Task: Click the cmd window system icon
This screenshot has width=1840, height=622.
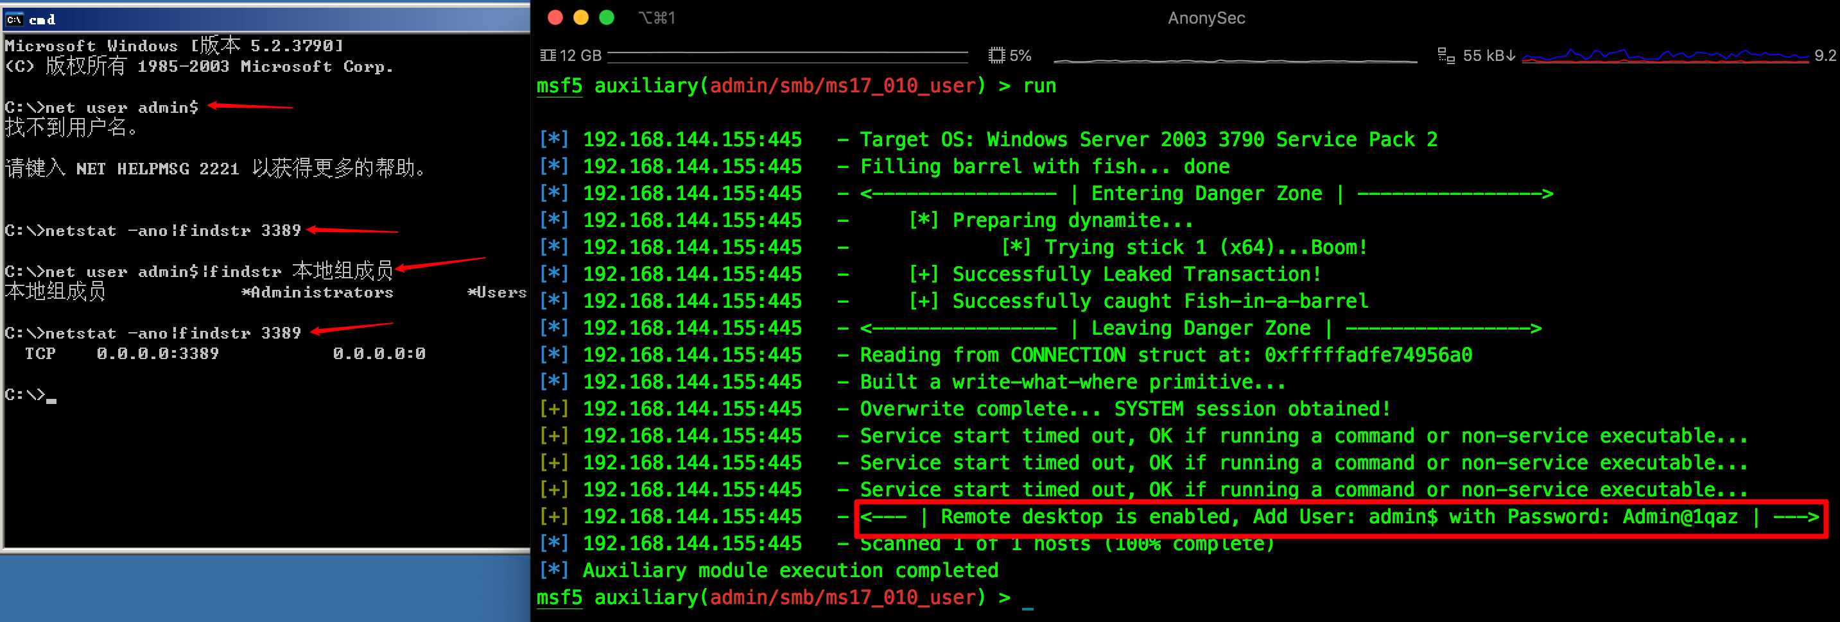Action: pyautogui.click(x=14, y=19)
